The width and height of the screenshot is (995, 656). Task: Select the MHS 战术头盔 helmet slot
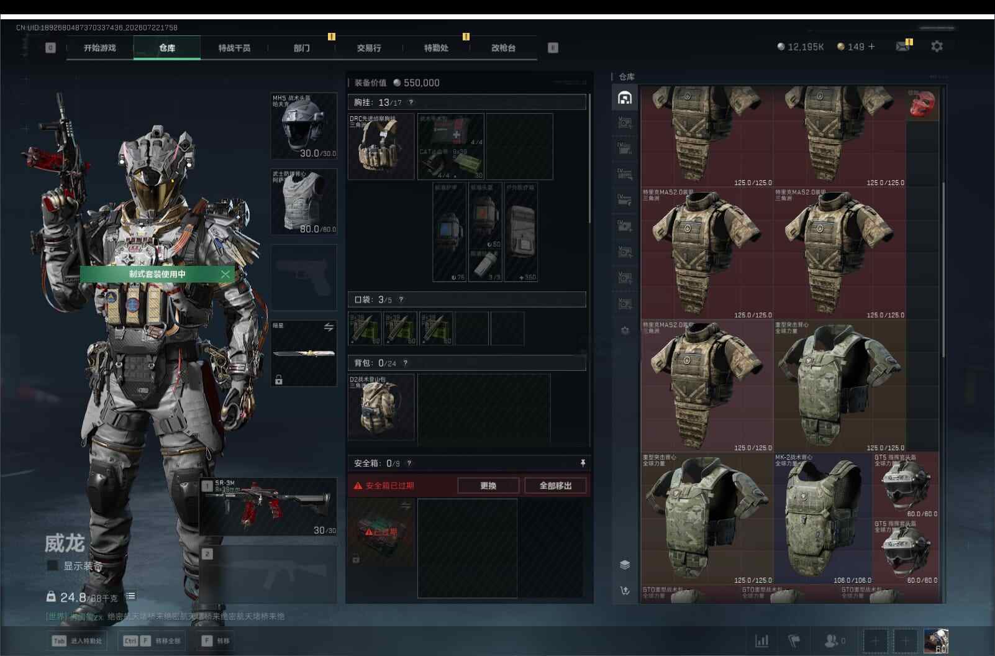(304, 126)
